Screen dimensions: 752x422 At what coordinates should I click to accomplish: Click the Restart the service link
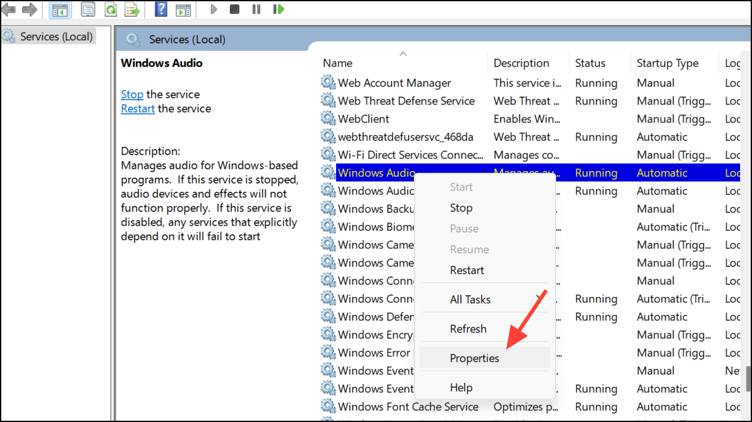click(138, 108)
